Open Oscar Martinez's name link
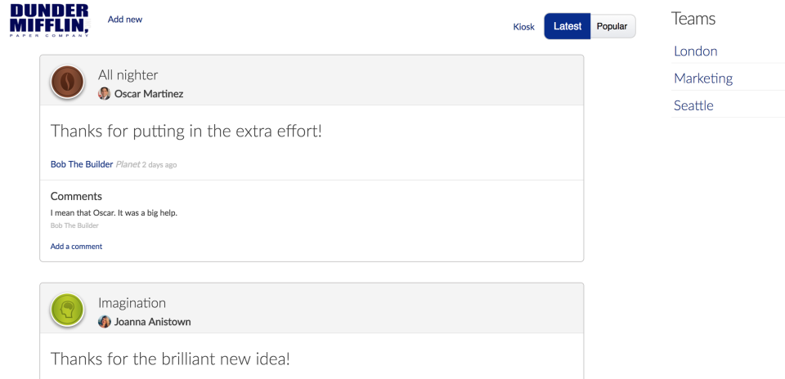785x379 pixels. click(x=149, y=93)
